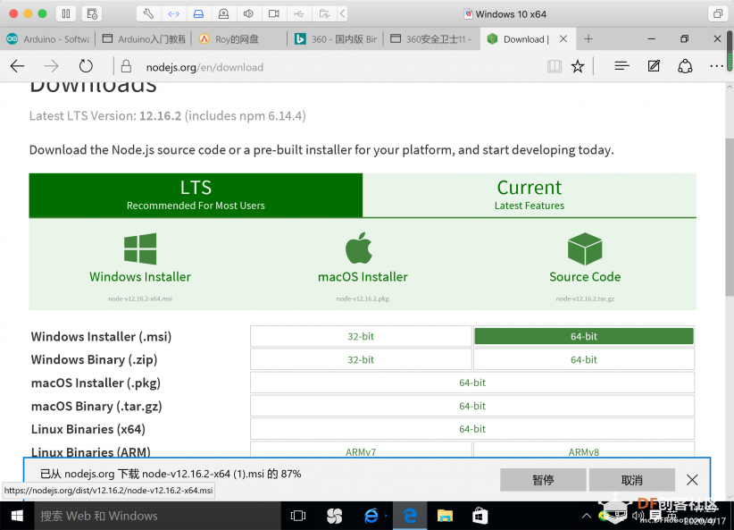Screen dimensions: 734x530
Task: Open Edge more options ellipsis menu
Action: (716, 66)
